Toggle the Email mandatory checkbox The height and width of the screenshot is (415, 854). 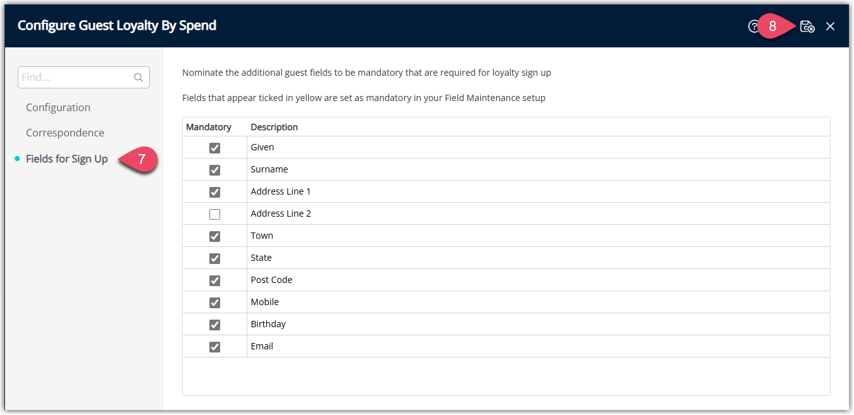[x=214, y=347]
